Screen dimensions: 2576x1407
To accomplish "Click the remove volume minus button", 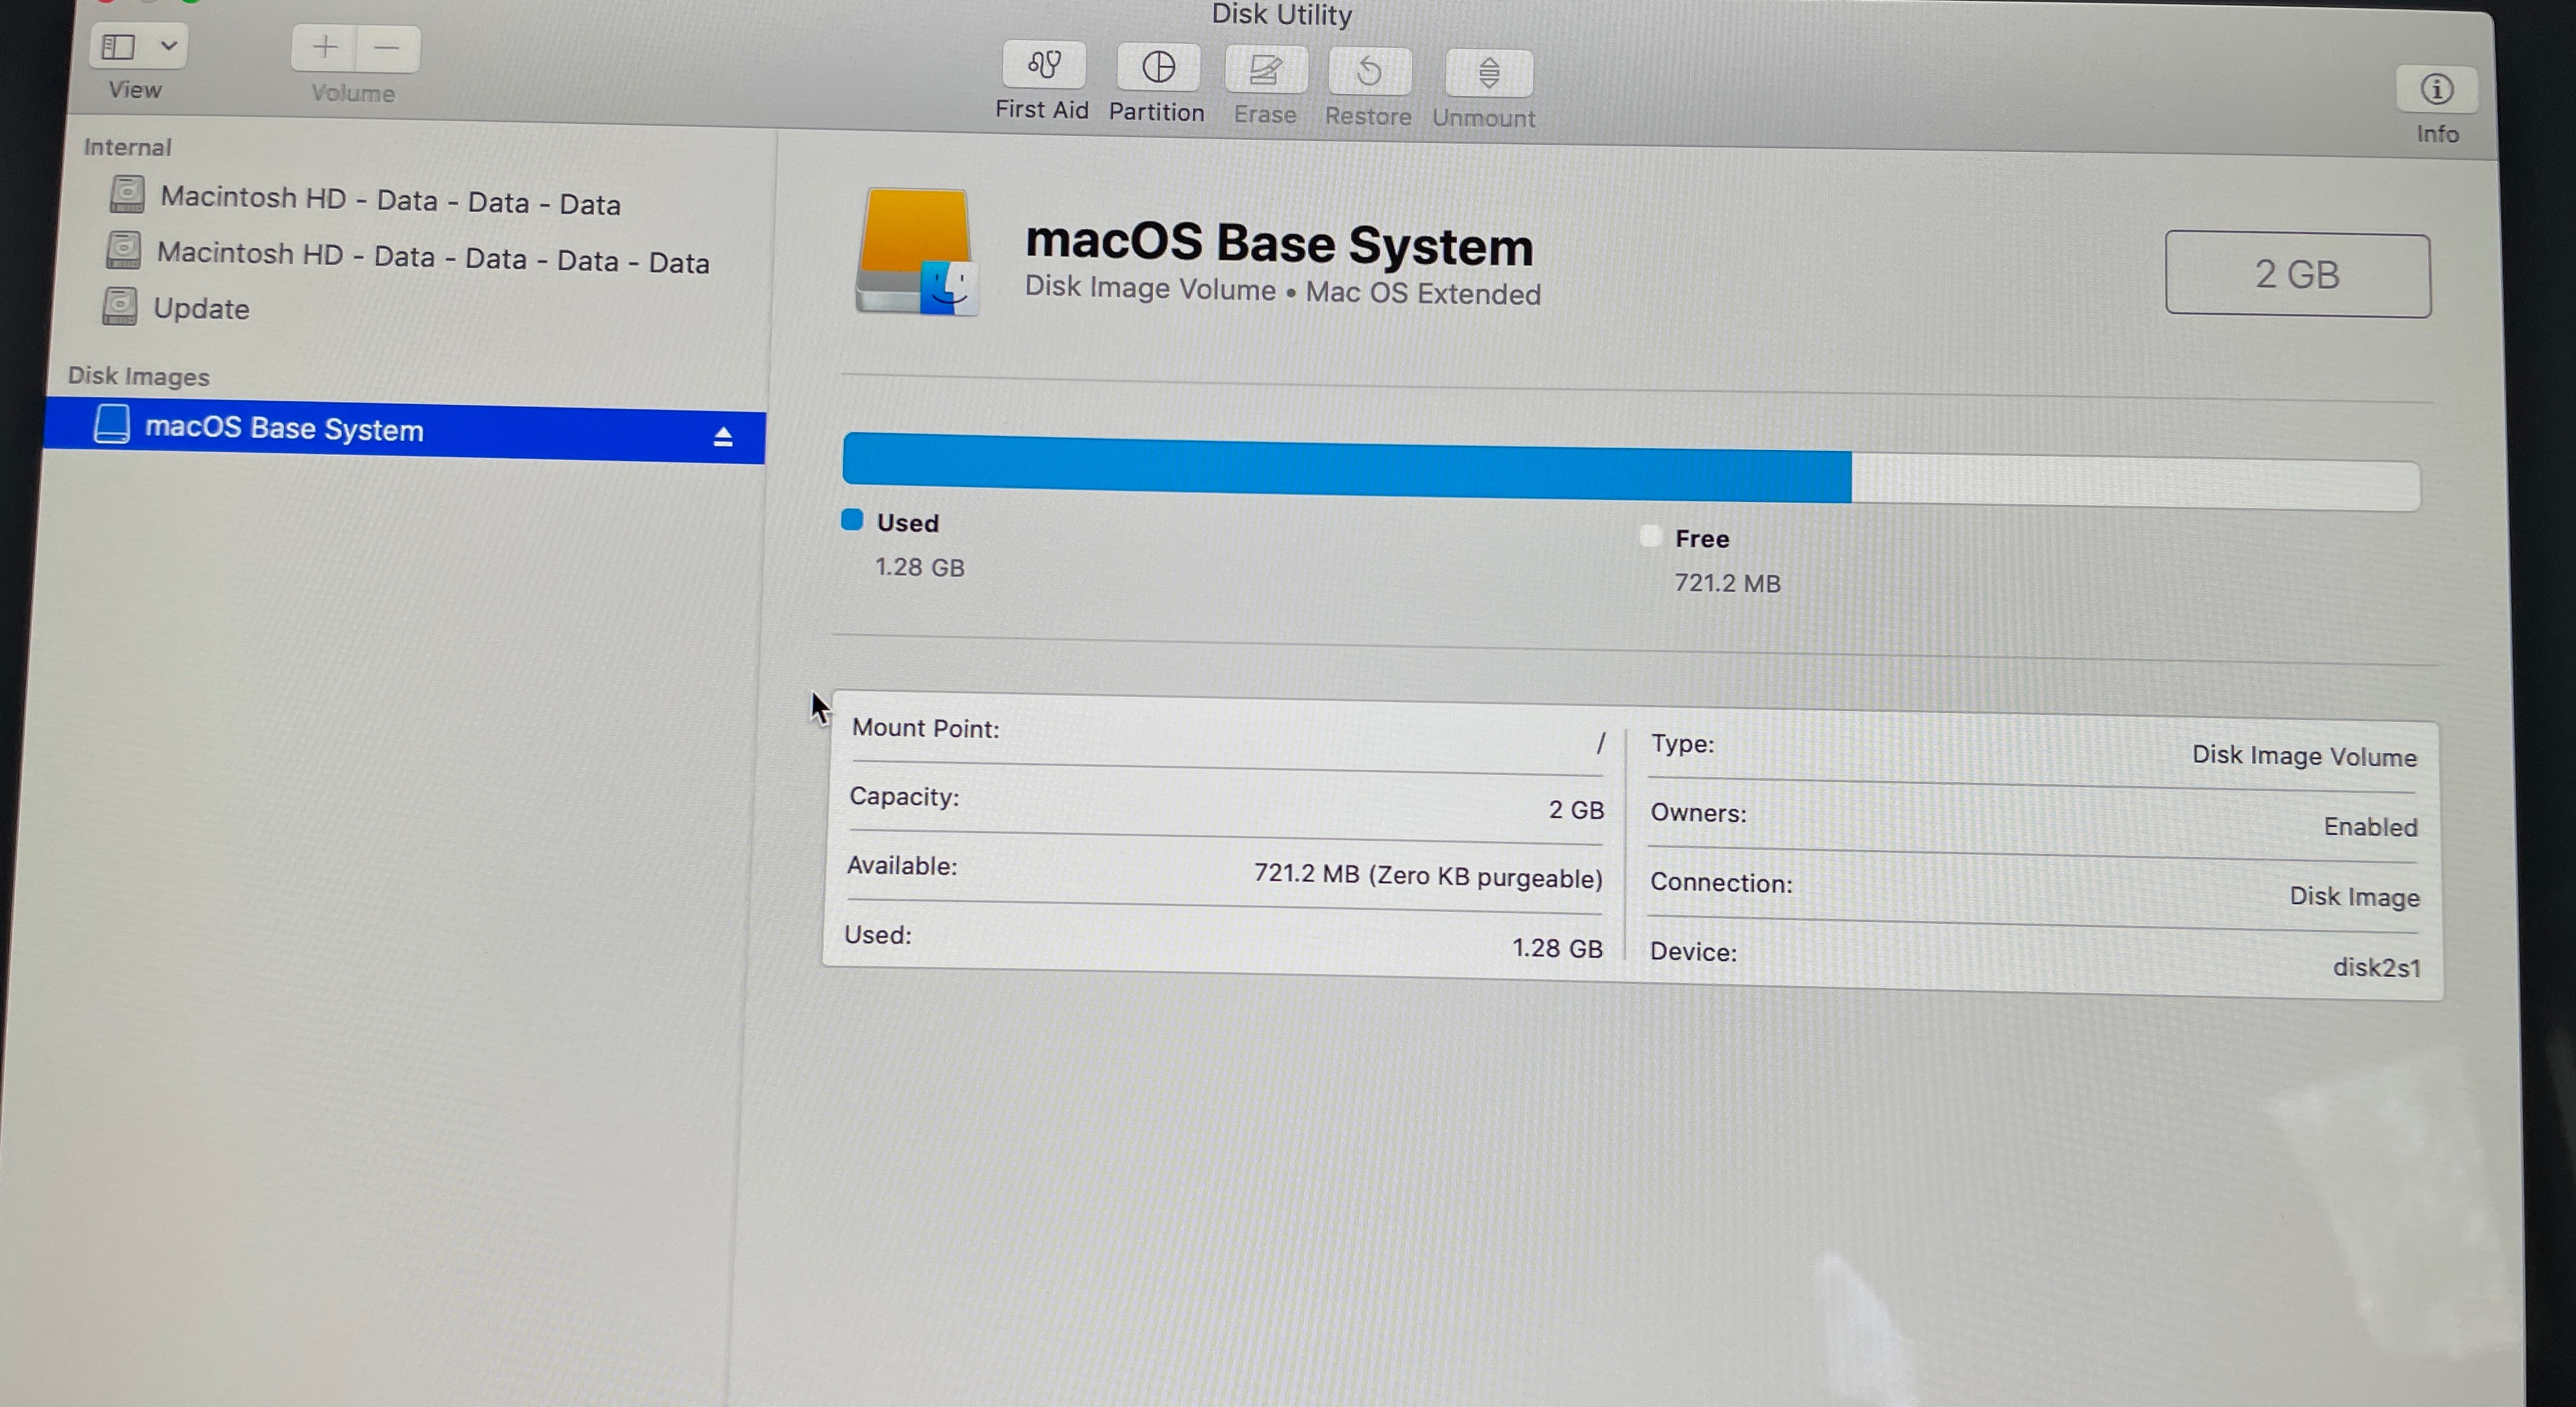I will tap(387, 48).
